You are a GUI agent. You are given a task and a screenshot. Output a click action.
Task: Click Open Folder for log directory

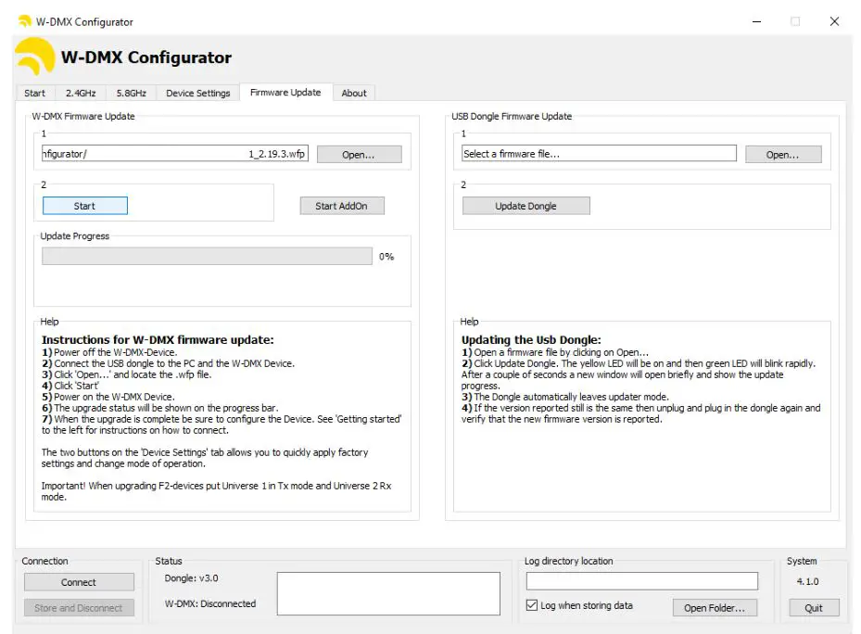point(715,608)
